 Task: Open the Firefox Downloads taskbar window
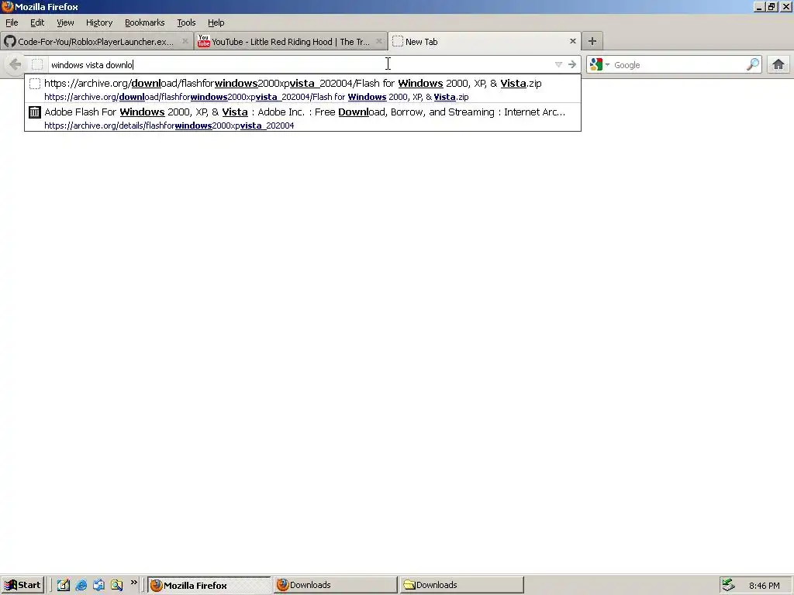(x=335, y=585)
